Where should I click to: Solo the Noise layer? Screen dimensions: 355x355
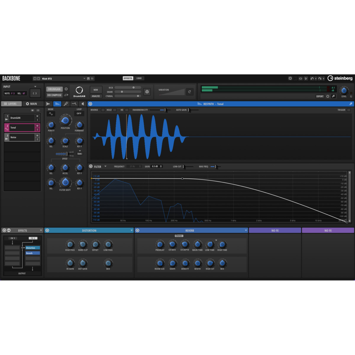point(37,139)
